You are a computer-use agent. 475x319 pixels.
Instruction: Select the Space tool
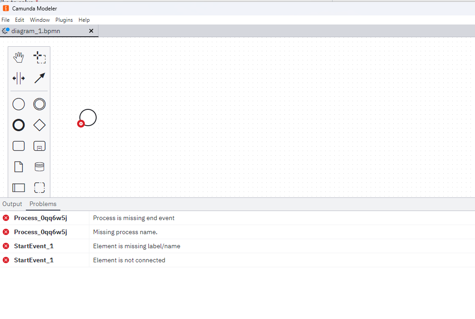(x=18, y=78)
